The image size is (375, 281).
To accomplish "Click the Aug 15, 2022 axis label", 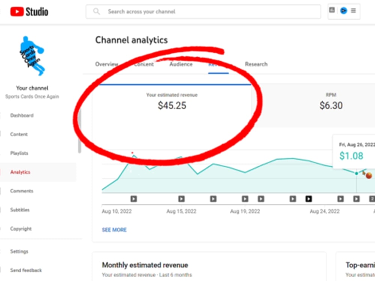I will [181, 211].
